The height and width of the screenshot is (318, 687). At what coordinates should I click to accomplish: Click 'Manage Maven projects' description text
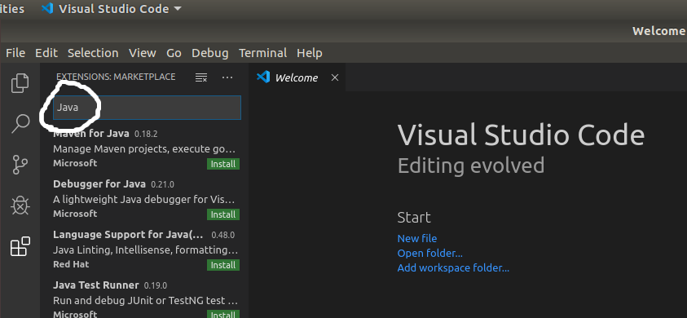click(145, 148)
